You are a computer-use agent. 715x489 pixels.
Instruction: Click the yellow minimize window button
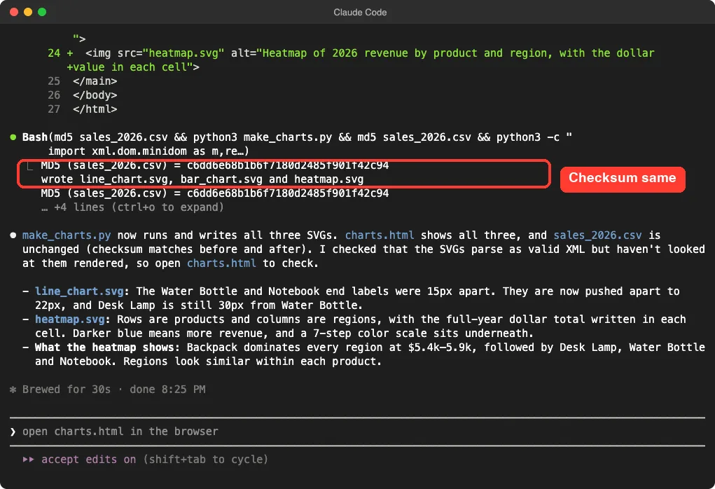point(28,12)
